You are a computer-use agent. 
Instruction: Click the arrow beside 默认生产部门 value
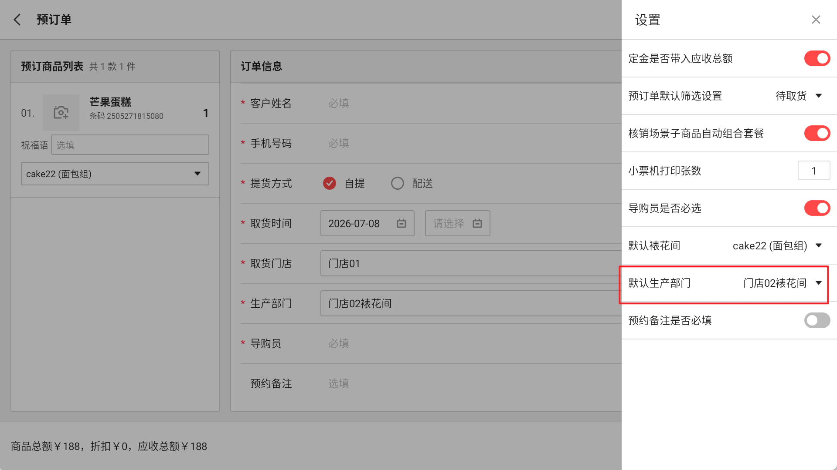819,283
